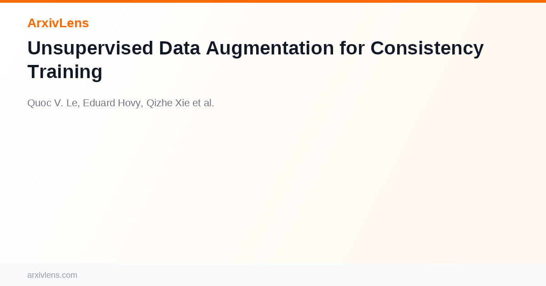
Task: Open the paper title Unsupervised Data Augmentation
Action: 255,60
